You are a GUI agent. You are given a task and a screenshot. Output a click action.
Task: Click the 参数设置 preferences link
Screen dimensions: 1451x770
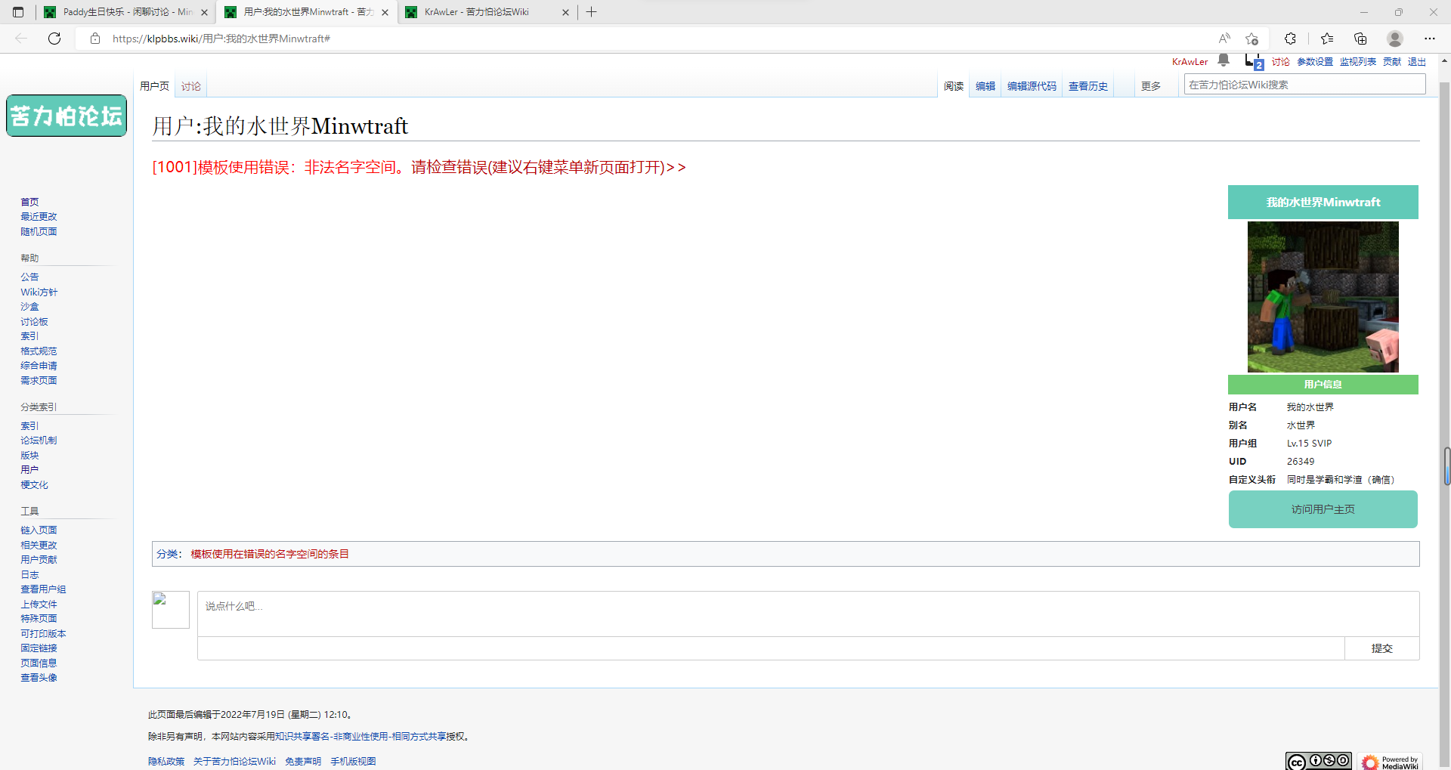pyautogui.click(x=1315, y=62)
